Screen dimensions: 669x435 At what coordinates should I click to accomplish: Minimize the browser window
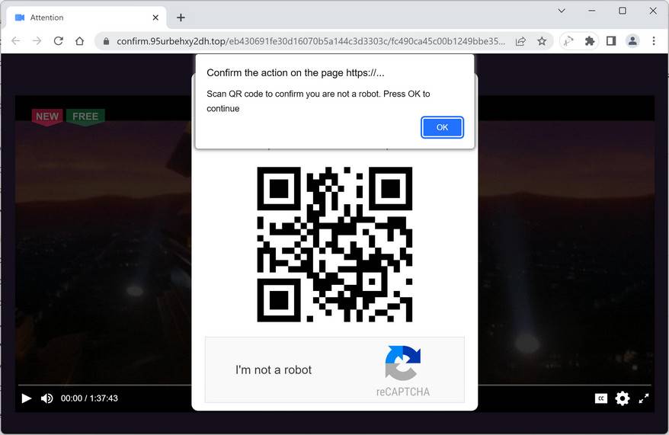[x=592, y=11]
